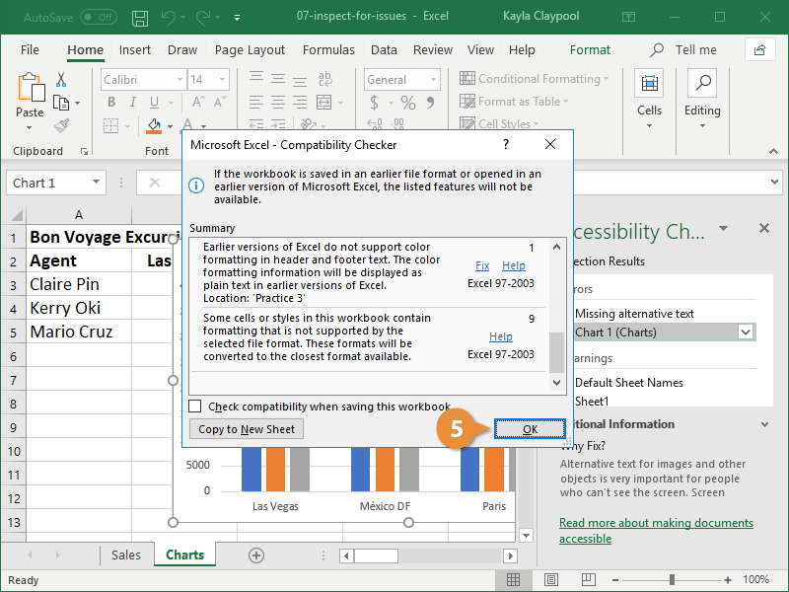Select the Format Painter brush icon
This screenshot has height=592, width=789.
pos(61,125)
